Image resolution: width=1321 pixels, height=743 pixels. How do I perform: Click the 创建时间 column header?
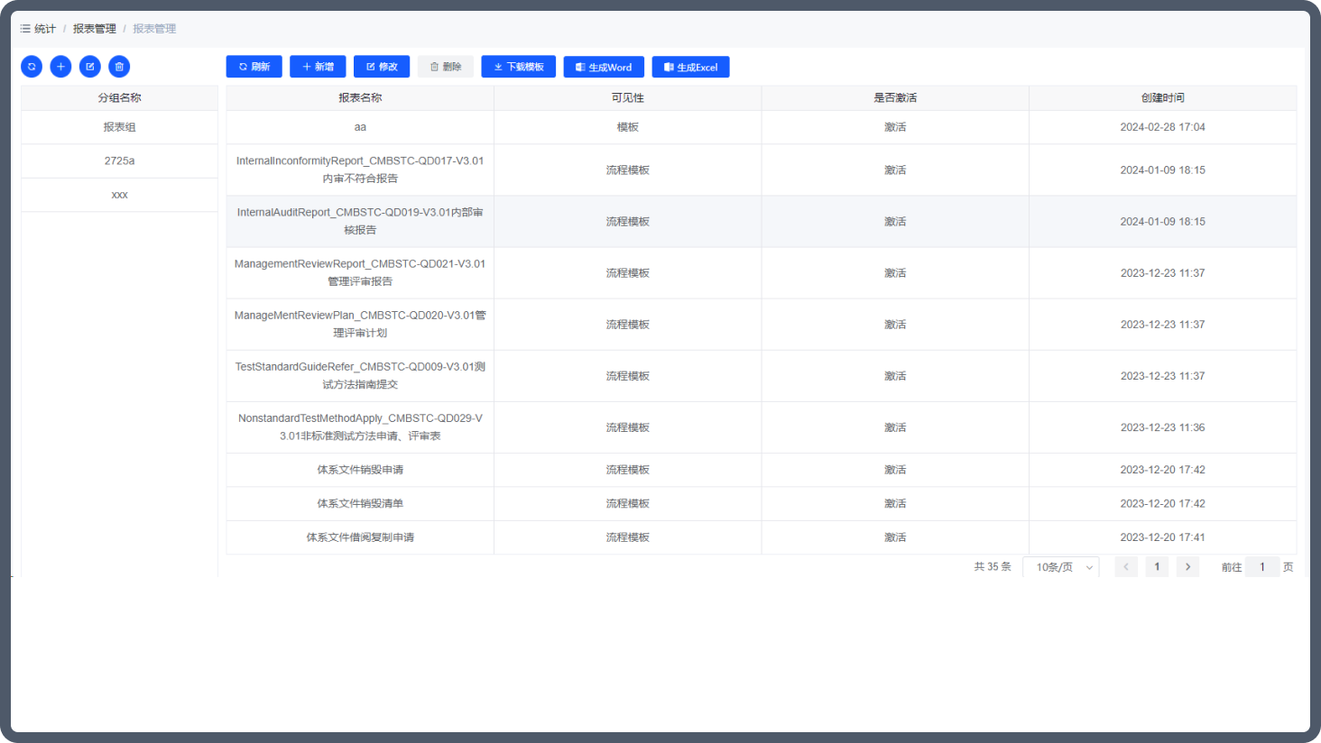pos(1163,98)
